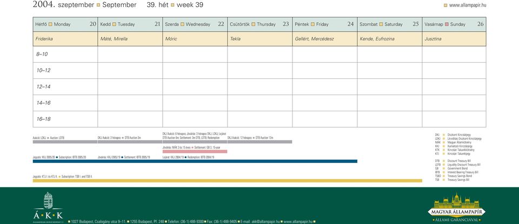Screen dimensions: 519x224
Task: Click legend entry 'KTJ Kincstári Takarékjegy'
Action: (x=453, y=154)
